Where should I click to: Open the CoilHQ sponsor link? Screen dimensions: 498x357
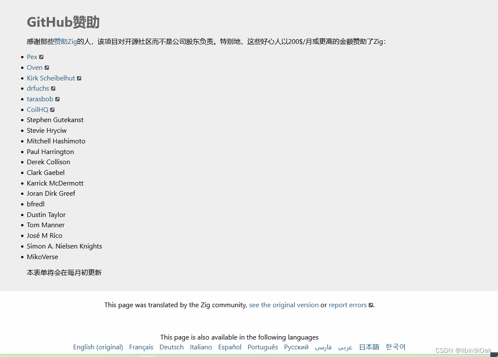tap(37, 109)
